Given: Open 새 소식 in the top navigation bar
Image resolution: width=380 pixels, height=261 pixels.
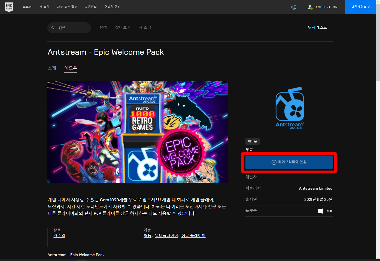Looking at the screenshot, I should point(44,7).
